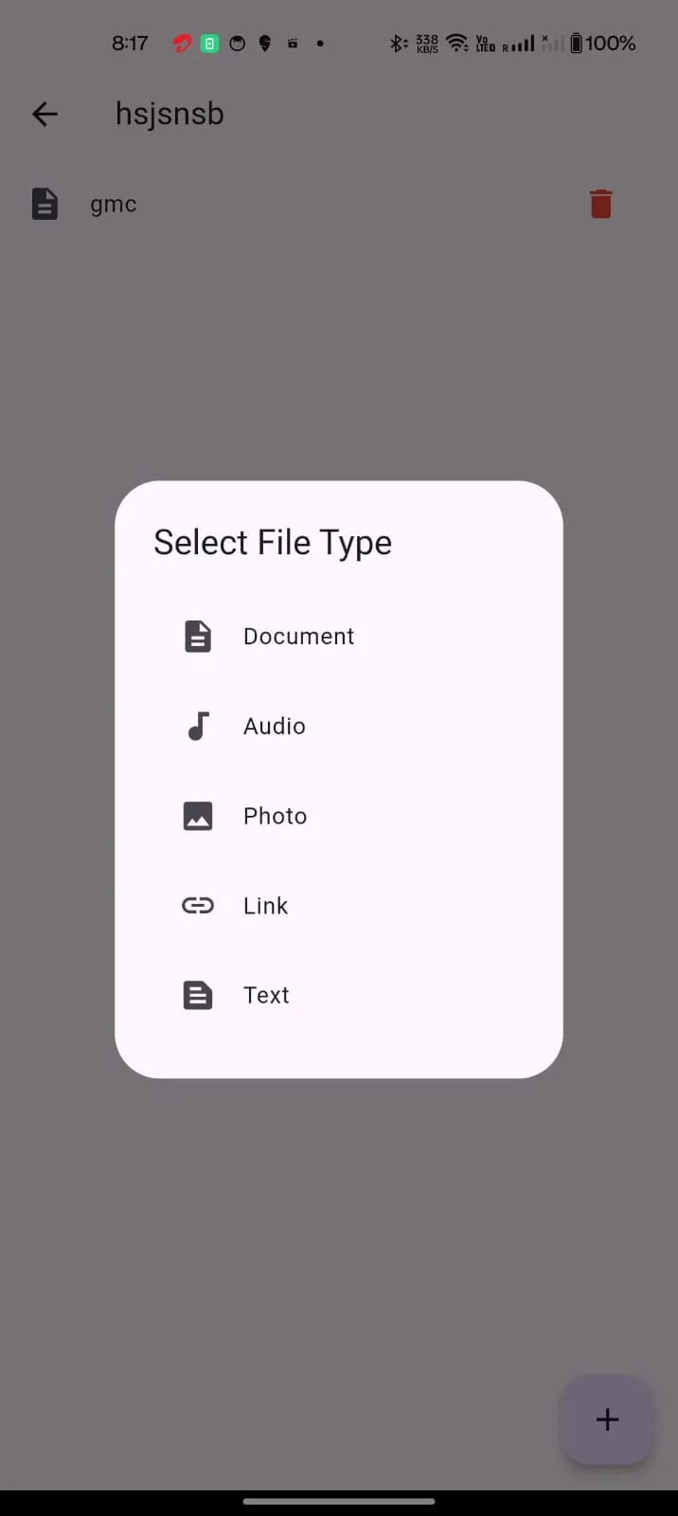Select the Text note icon
The height and width of the screenshot is (1516, 678).
(197, 995)
